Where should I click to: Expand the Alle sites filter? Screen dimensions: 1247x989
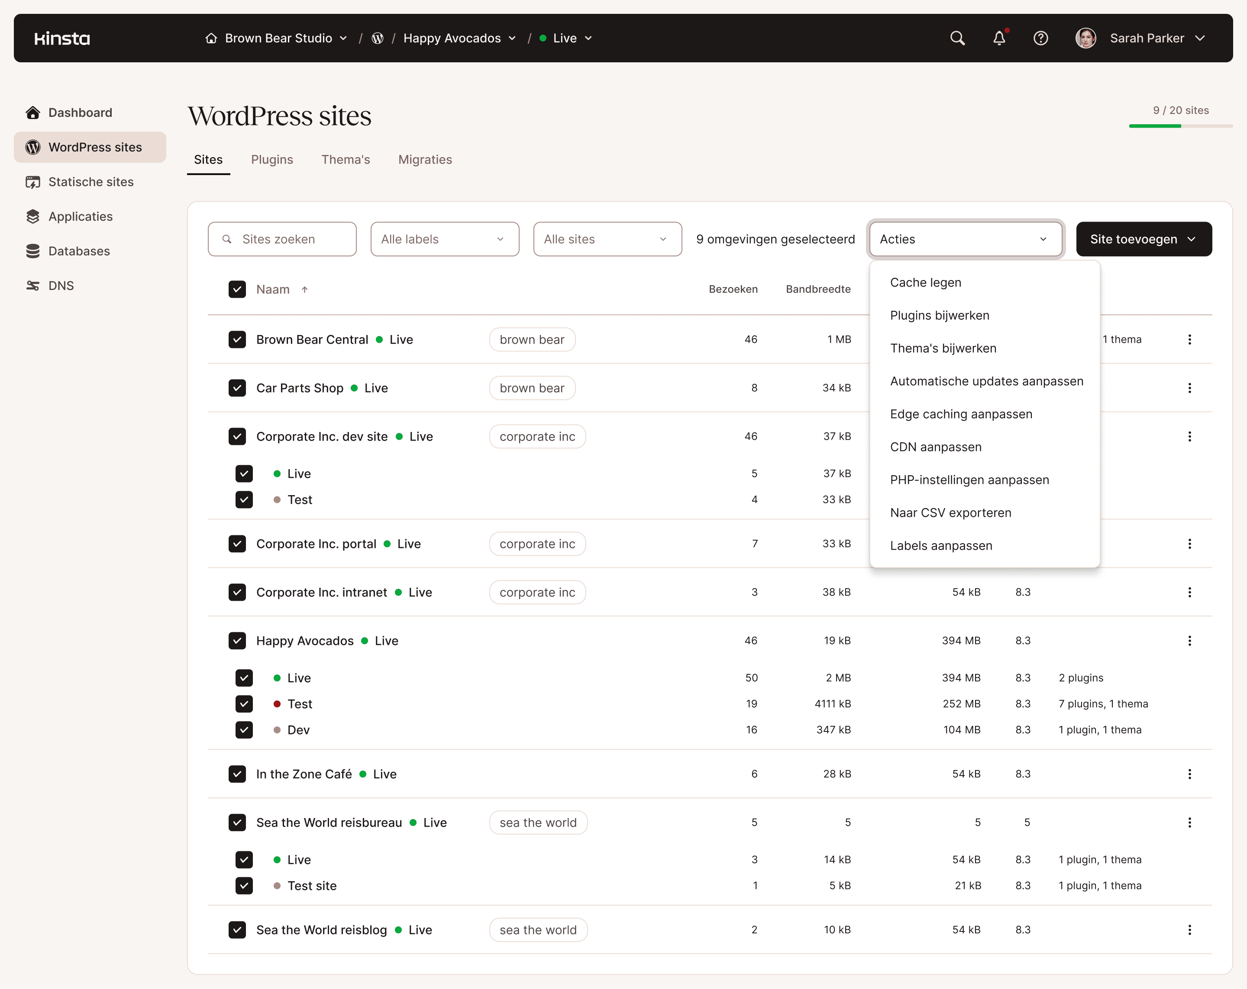click(607, 239)
